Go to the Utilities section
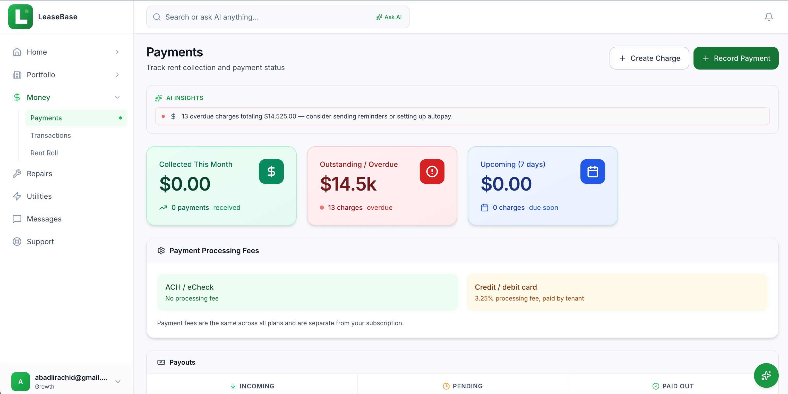The width and height of the screenshot is (788, 394). point(67,196)
